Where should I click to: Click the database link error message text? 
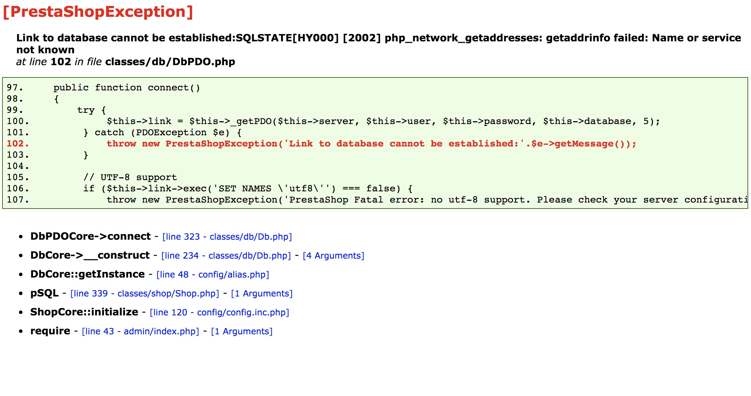pos(378,38)
